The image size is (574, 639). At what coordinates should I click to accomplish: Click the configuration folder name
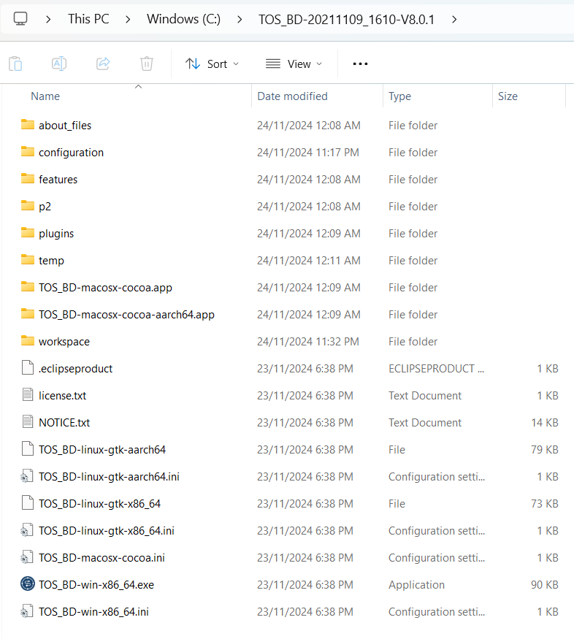[71, 153]
